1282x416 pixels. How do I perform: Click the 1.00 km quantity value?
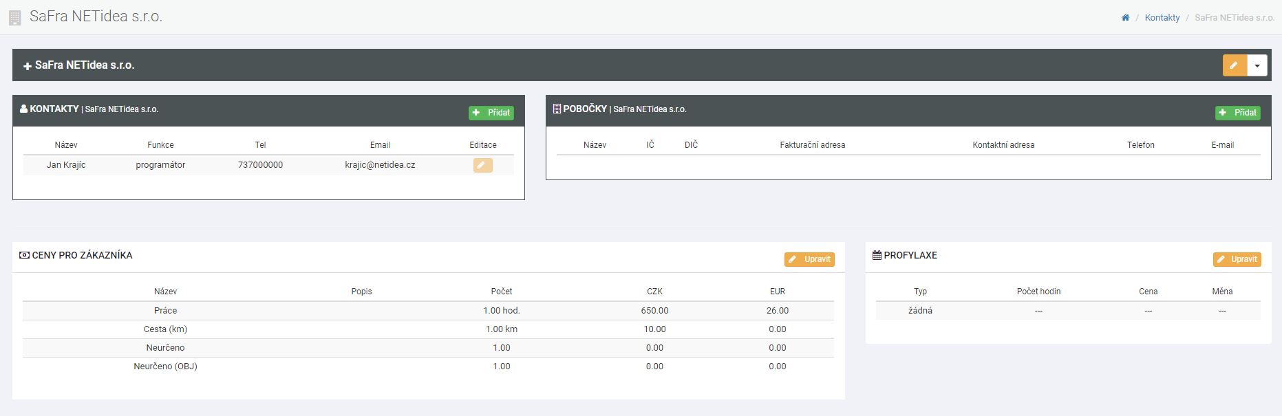[502, 329]
